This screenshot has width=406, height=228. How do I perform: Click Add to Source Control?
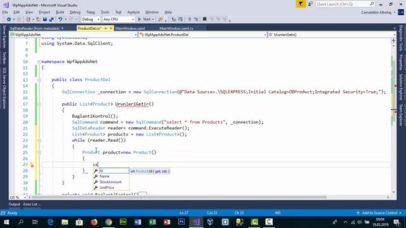(x=379, y=213)
